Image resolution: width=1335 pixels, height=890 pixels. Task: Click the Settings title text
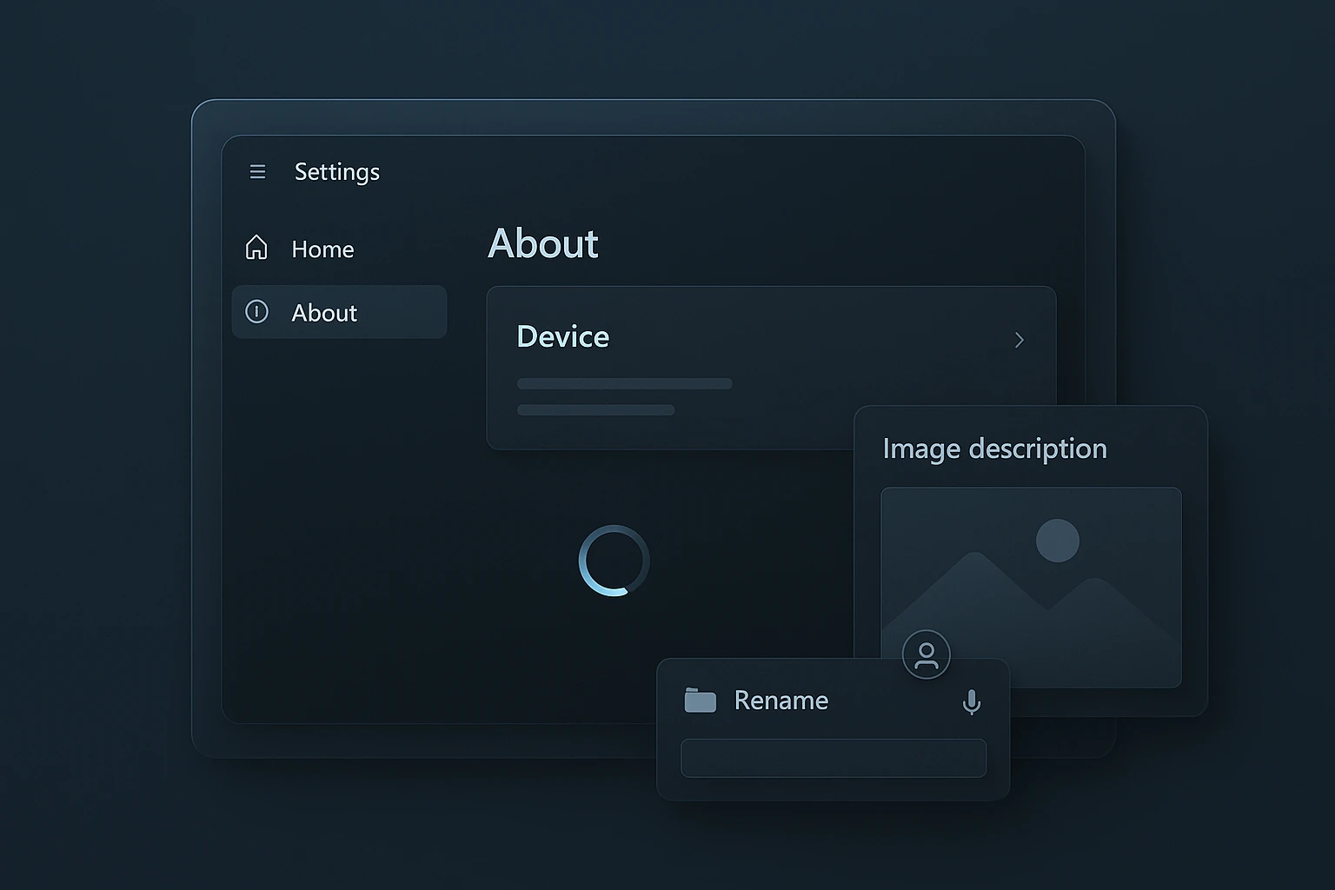(336, 172)
